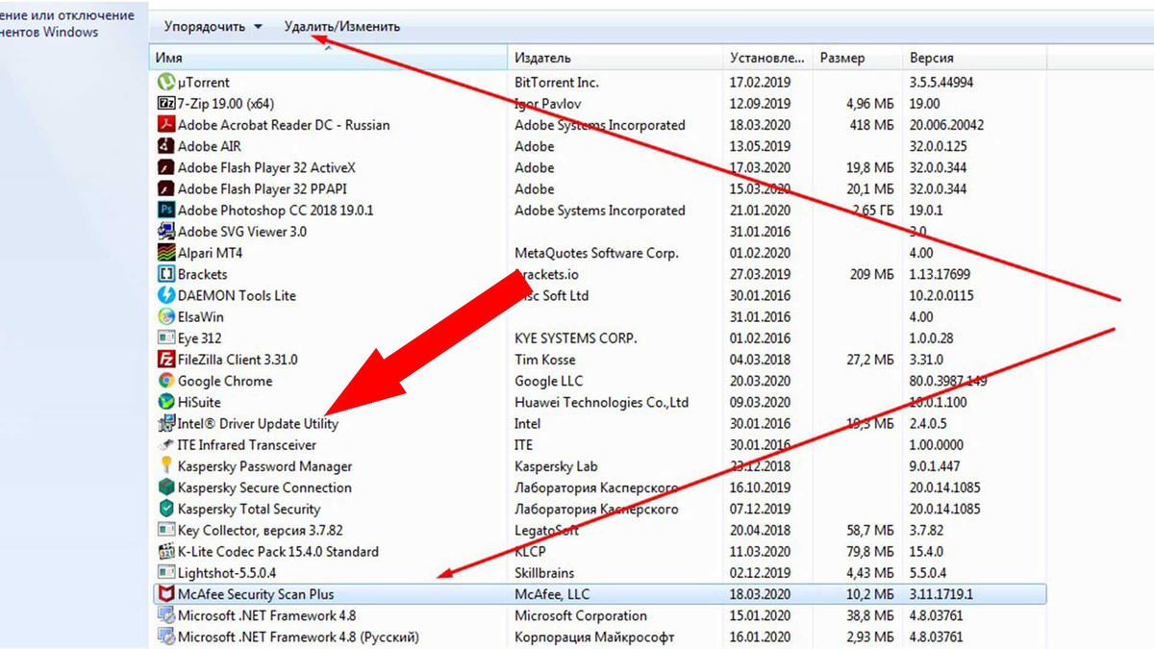Click the LegatoSoft publisher cell

point(547,530)
